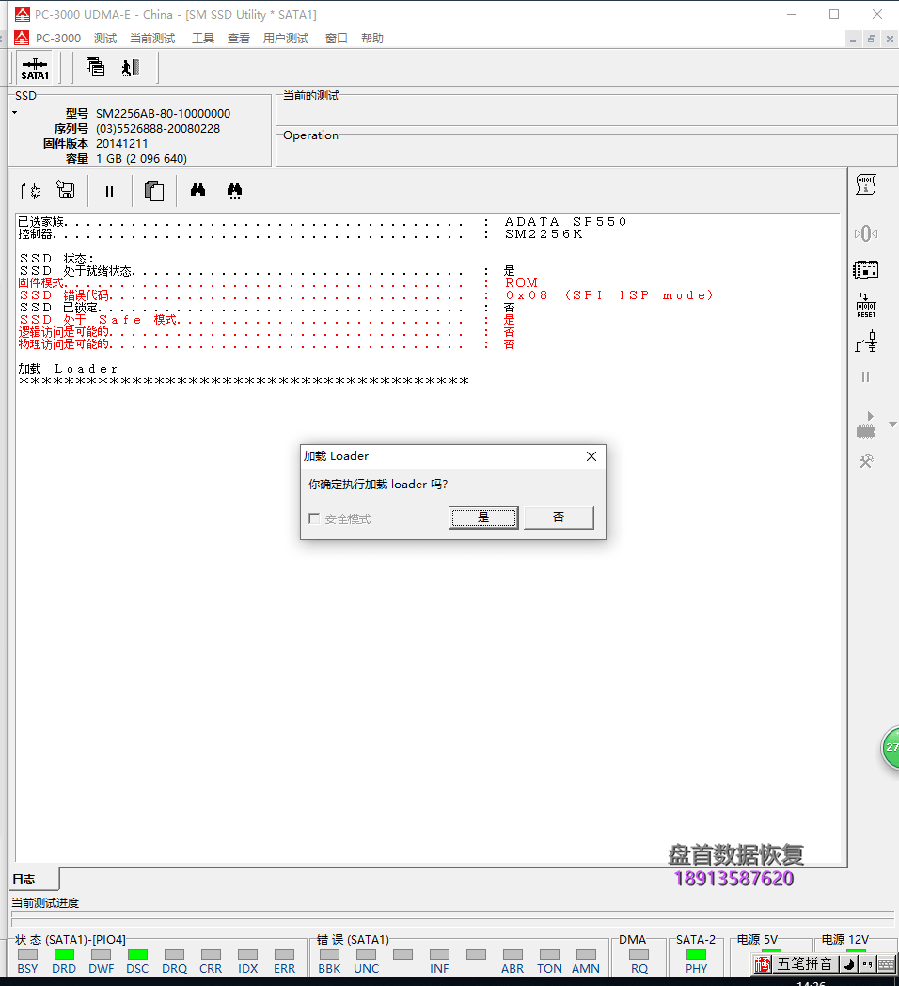This screenshot has width=899, height=986.
Task: Click the chip memory icon in right sidebar
Action: click(866, 270)
